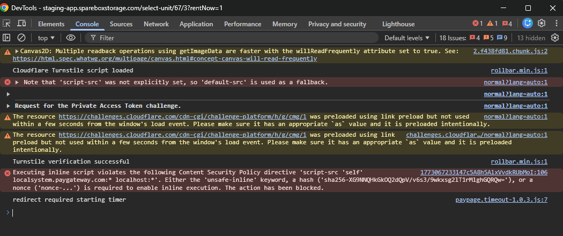The image size is (563, 236).
Task: Open the 1773067233147c5A8h5AlxVvdkRUbMoI:106 source link
Action: pos(484,172)
